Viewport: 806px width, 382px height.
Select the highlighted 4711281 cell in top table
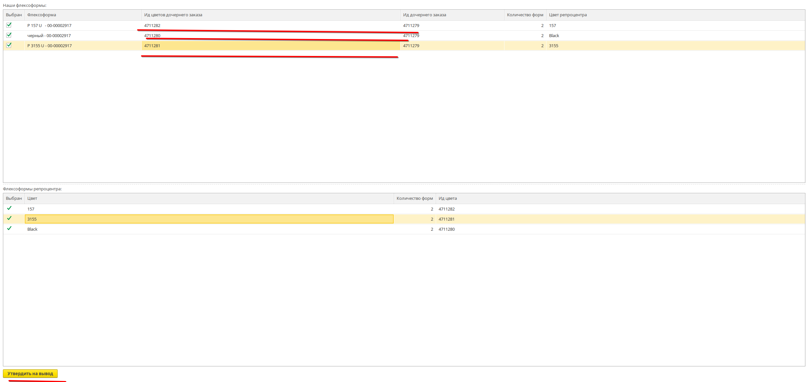pos(152,46)
